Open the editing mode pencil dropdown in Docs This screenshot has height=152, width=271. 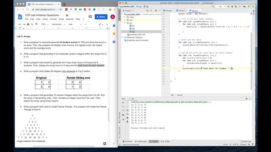click(x=101, y=24)
